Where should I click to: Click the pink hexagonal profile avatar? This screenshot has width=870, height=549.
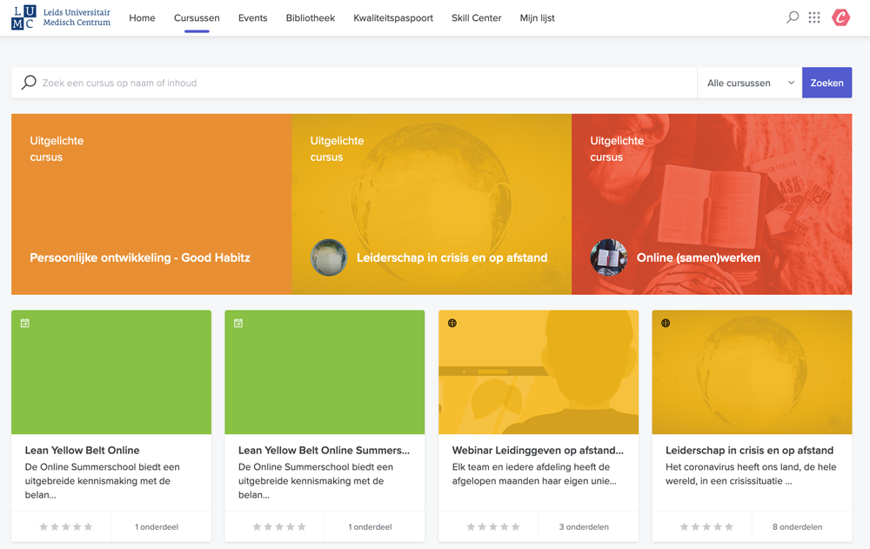[840, 17]
